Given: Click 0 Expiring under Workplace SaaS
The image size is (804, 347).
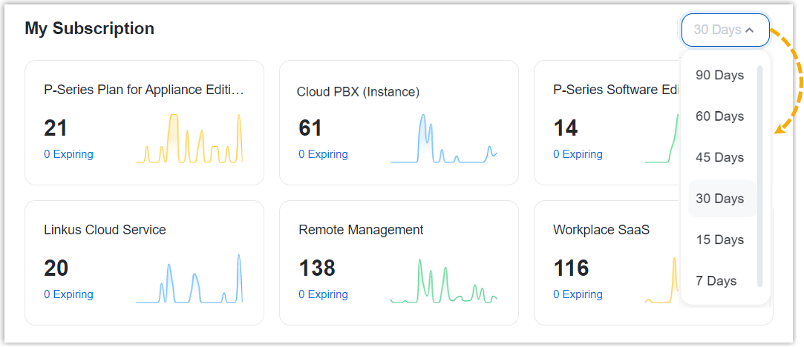Looking at the screenshot, I should pos(578,294).
